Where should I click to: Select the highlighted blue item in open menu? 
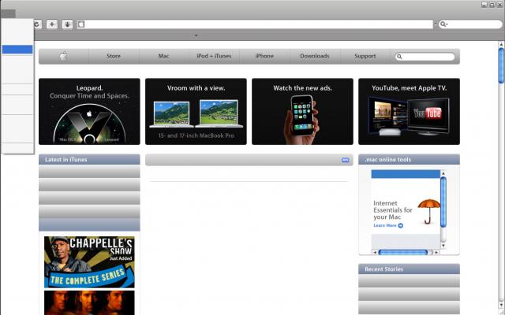point(17,50)
